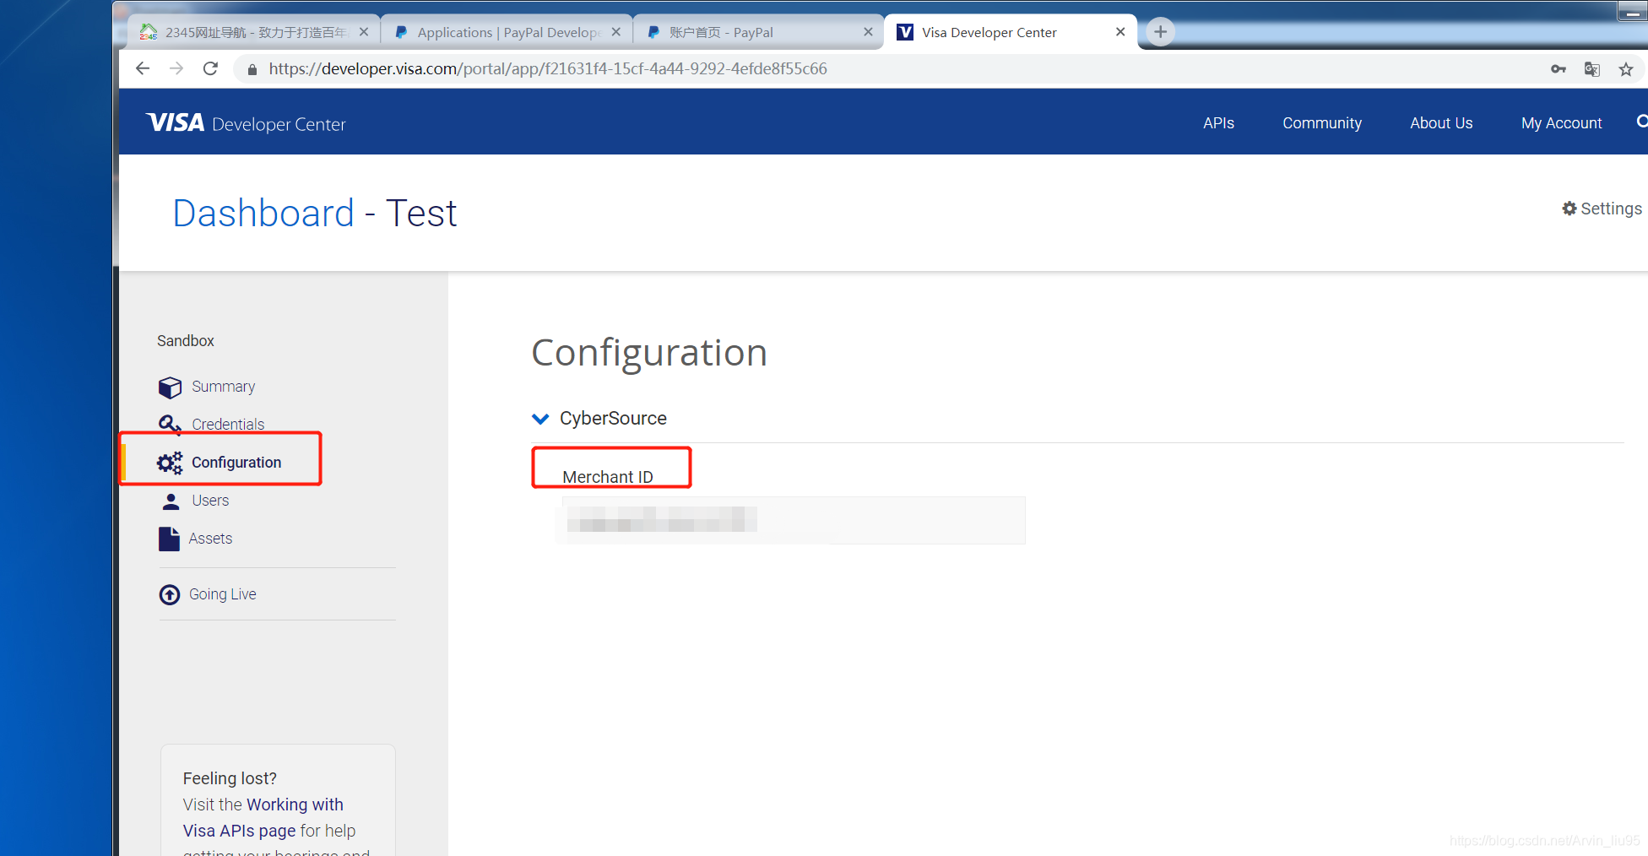Click the Configuration gears icon

click(170, 463)
